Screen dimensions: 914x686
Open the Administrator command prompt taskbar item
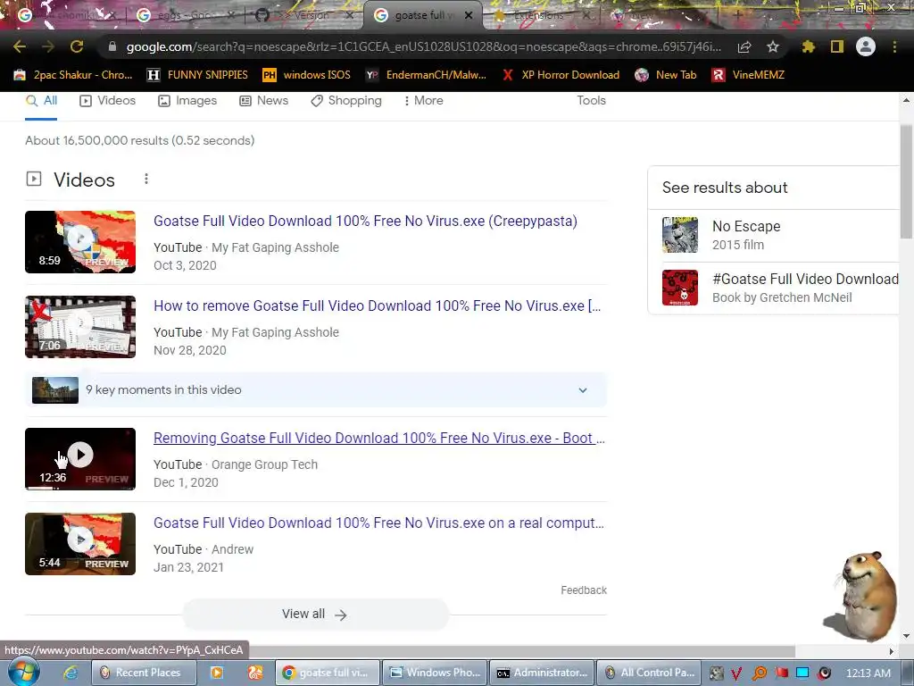(542, 673)
